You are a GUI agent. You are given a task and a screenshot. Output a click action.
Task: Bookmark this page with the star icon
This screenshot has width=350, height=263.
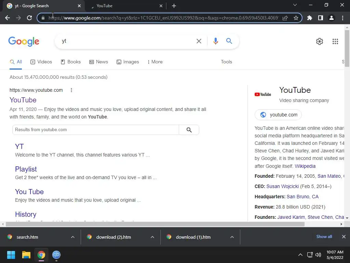point(296,18)
